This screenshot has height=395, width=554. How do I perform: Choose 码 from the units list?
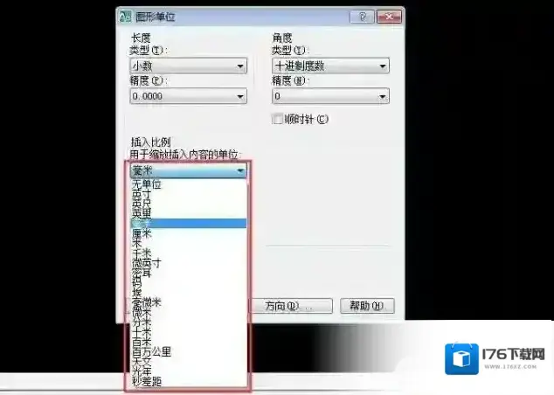(x=189, y=282)
